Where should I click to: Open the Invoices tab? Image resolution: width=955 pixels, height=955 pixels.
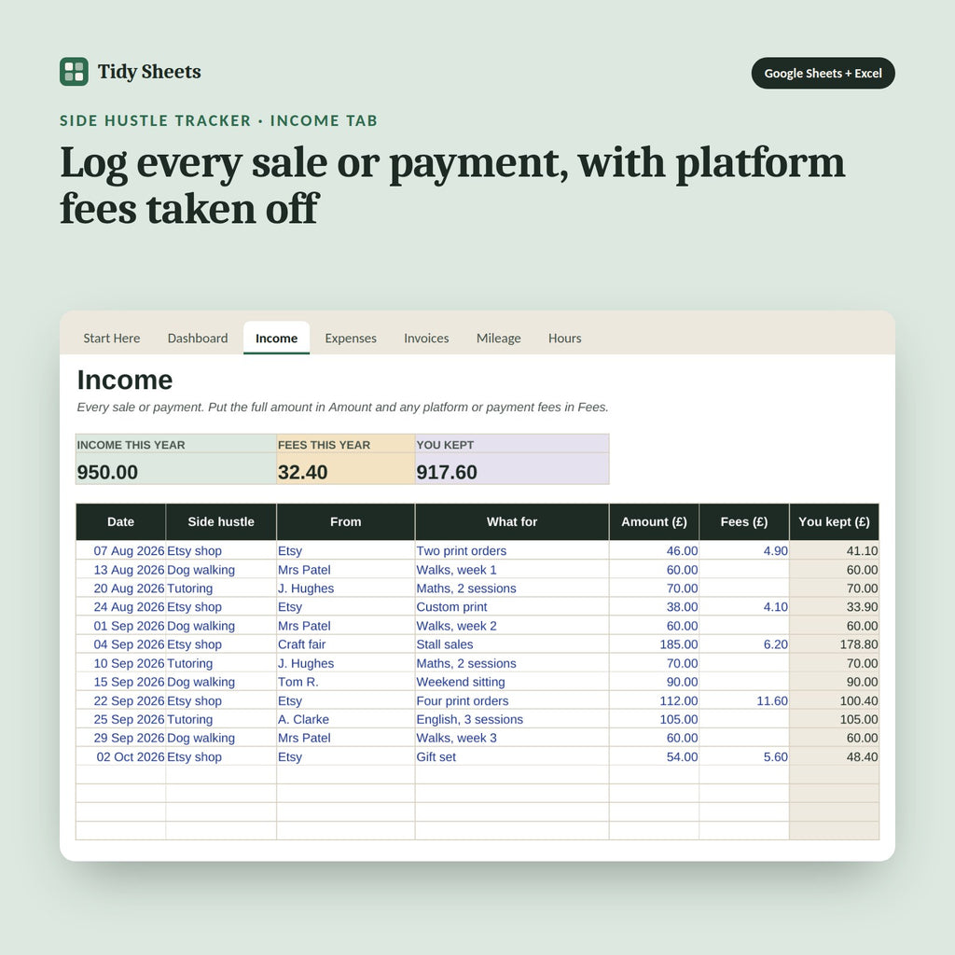(426, 338)
